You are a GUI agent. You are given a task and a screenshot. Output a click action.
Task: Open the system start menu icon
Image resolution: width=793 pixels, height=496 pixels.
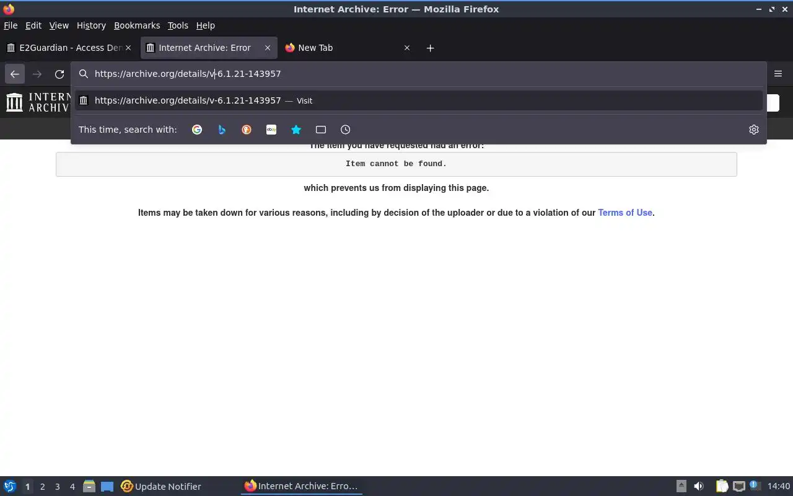click(10, 486)
